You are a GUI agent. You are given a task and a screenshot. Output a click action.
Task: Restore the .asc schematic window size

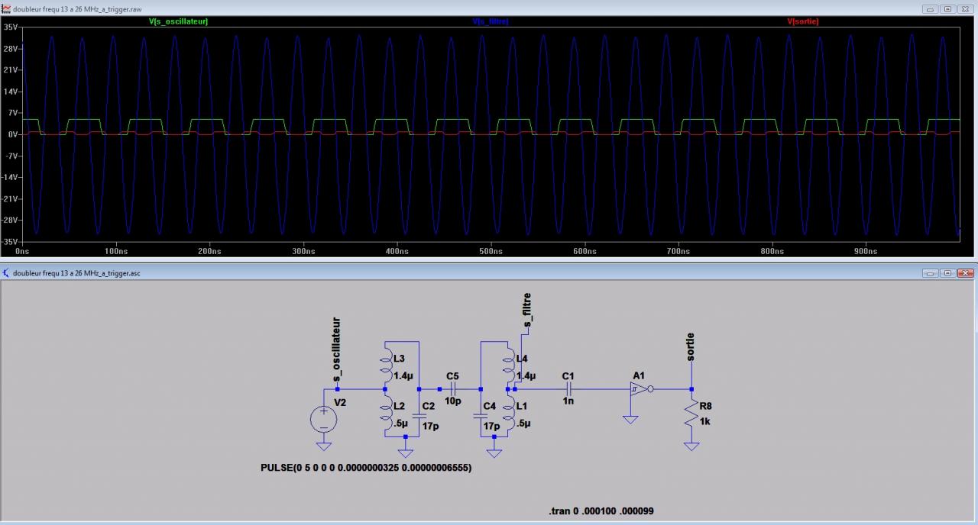(x=947, y=273)
